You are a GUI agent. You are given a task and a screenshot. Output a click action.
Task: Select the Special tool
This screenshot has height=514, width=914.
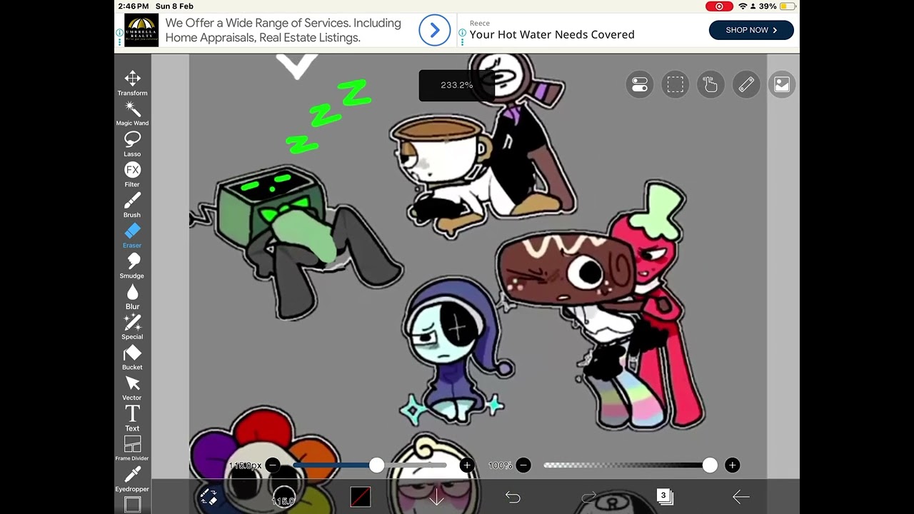[x=132, y=327]
